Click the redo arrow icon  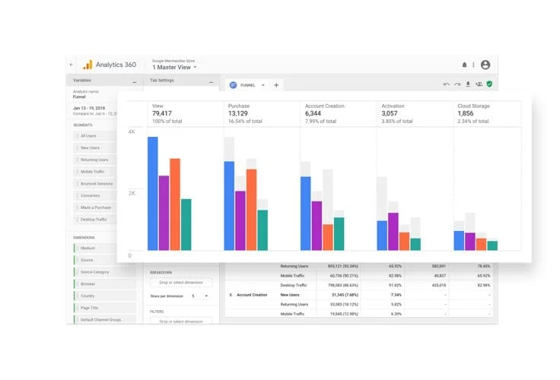point(457,84)
